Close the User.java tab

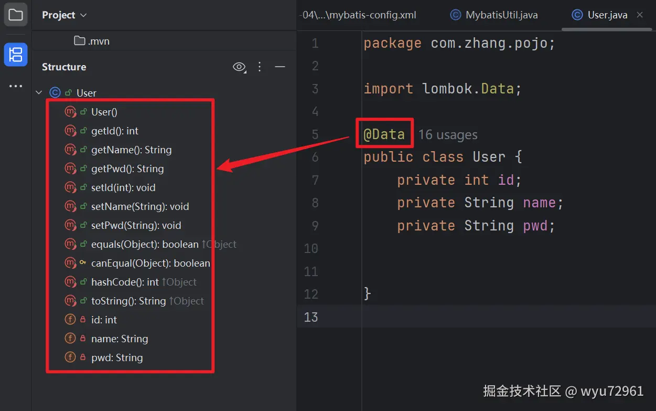click(x=640, y=15)
